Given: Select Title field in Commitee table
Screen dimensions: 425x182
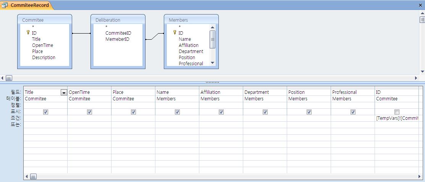Looking at the screenshot, I should pyautogui.click(x=36, y=39).
